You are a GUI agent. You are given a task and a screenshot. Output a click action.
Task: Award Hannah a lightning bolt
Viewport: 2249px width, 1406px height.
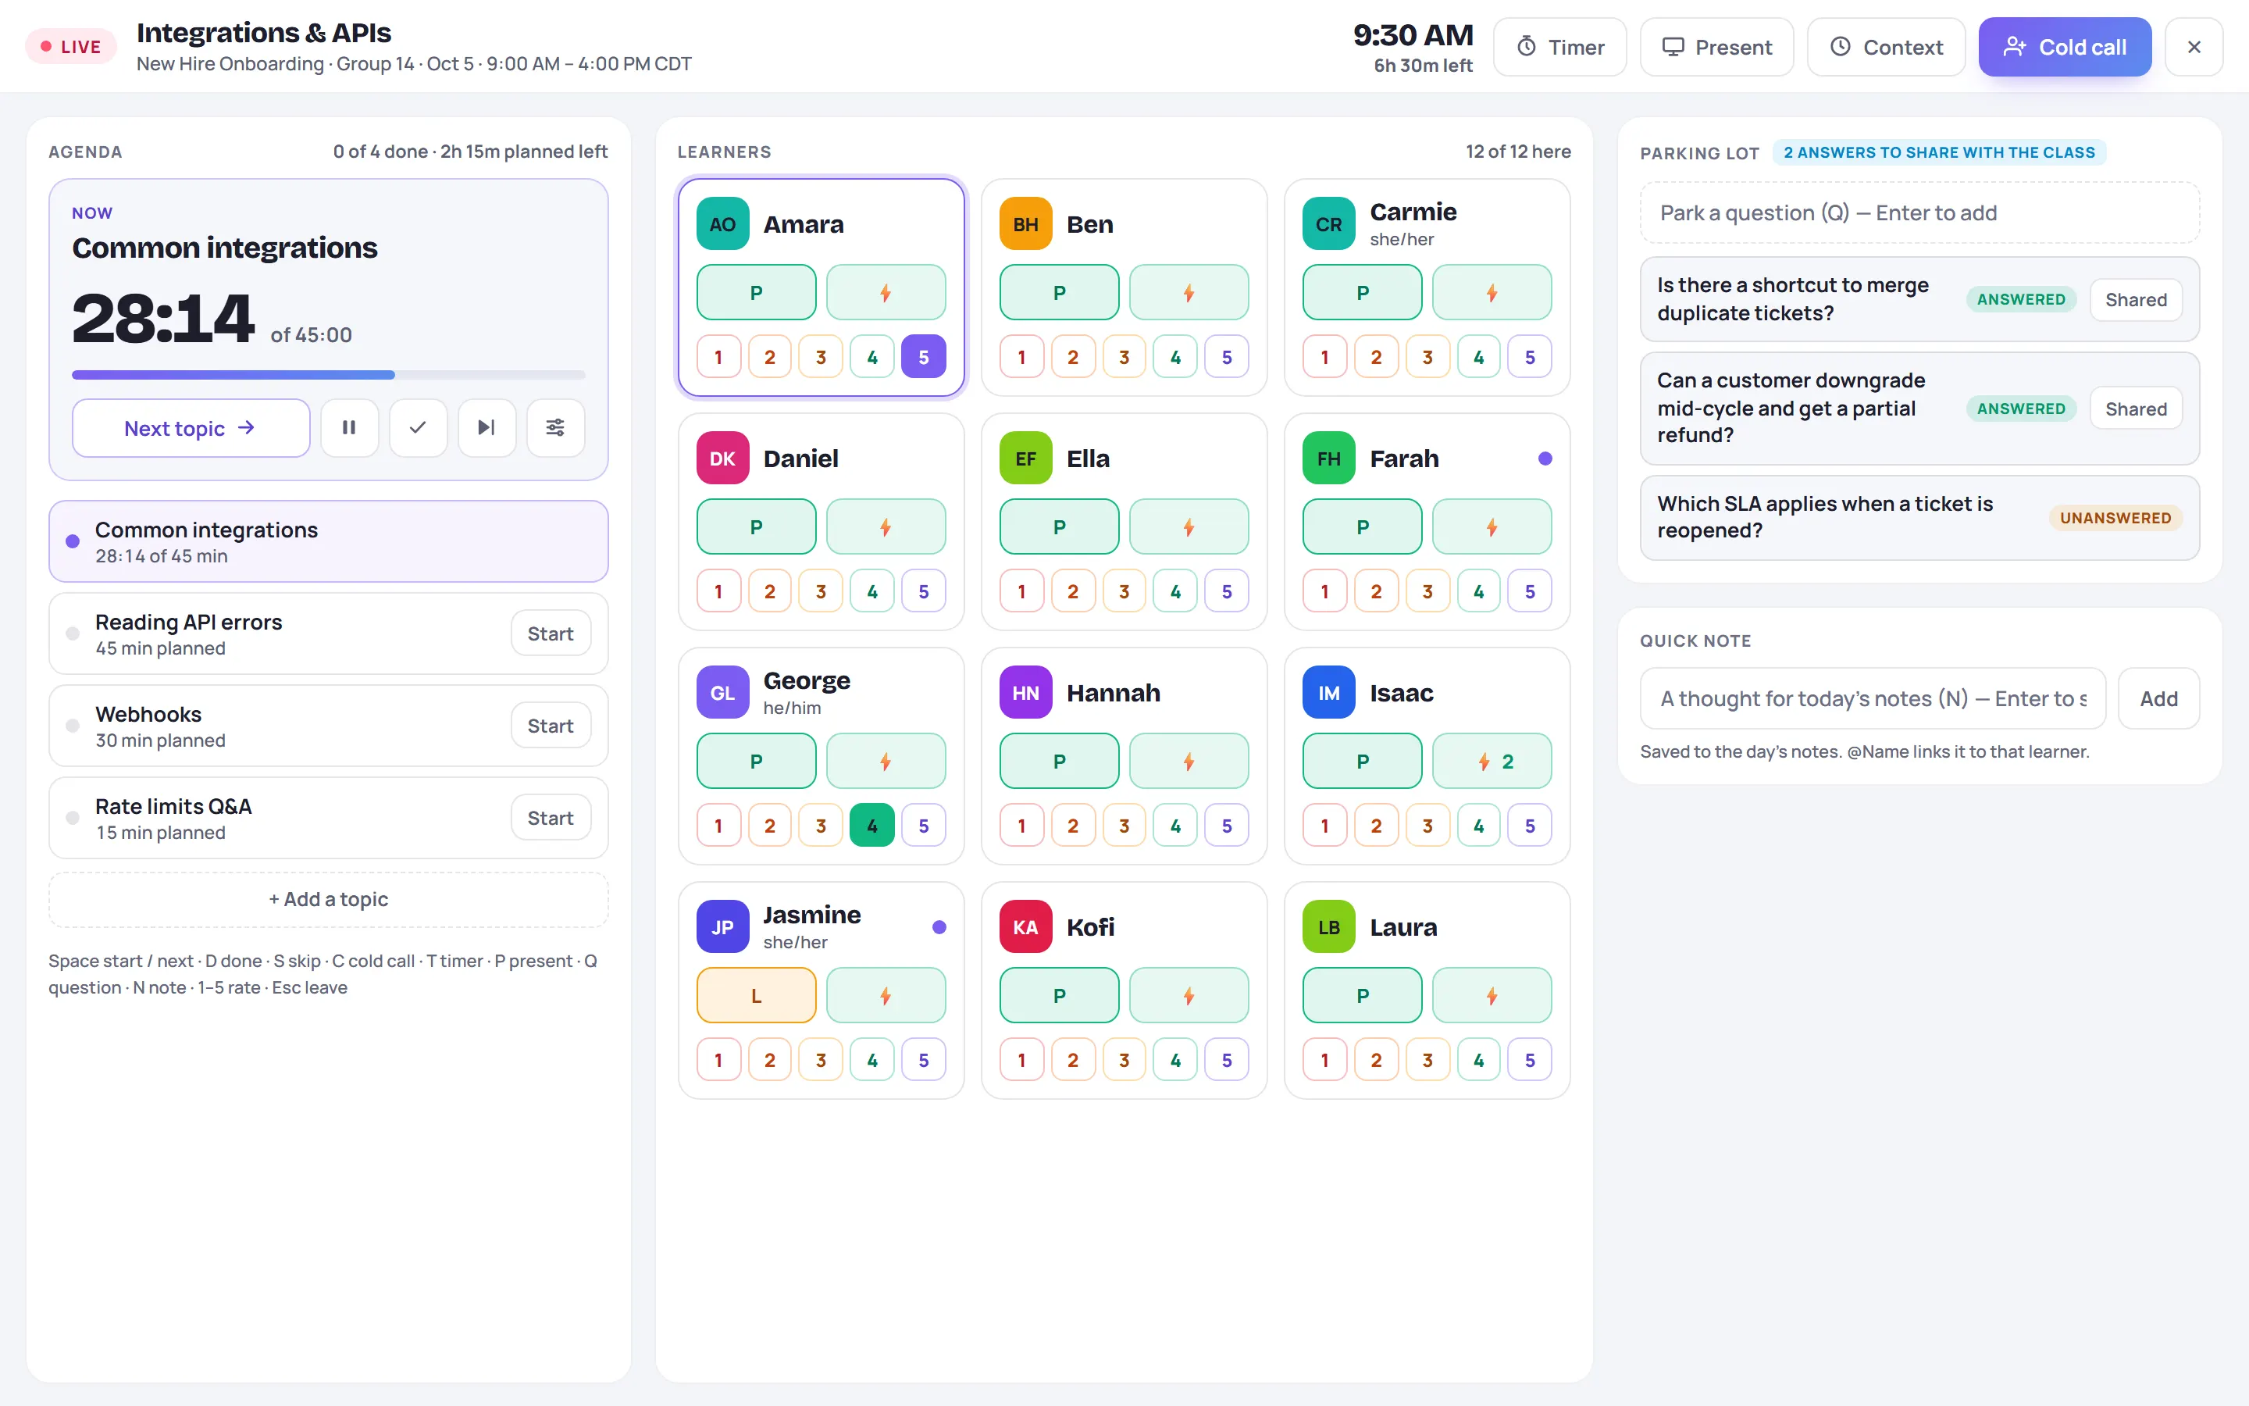[1189, 762]
